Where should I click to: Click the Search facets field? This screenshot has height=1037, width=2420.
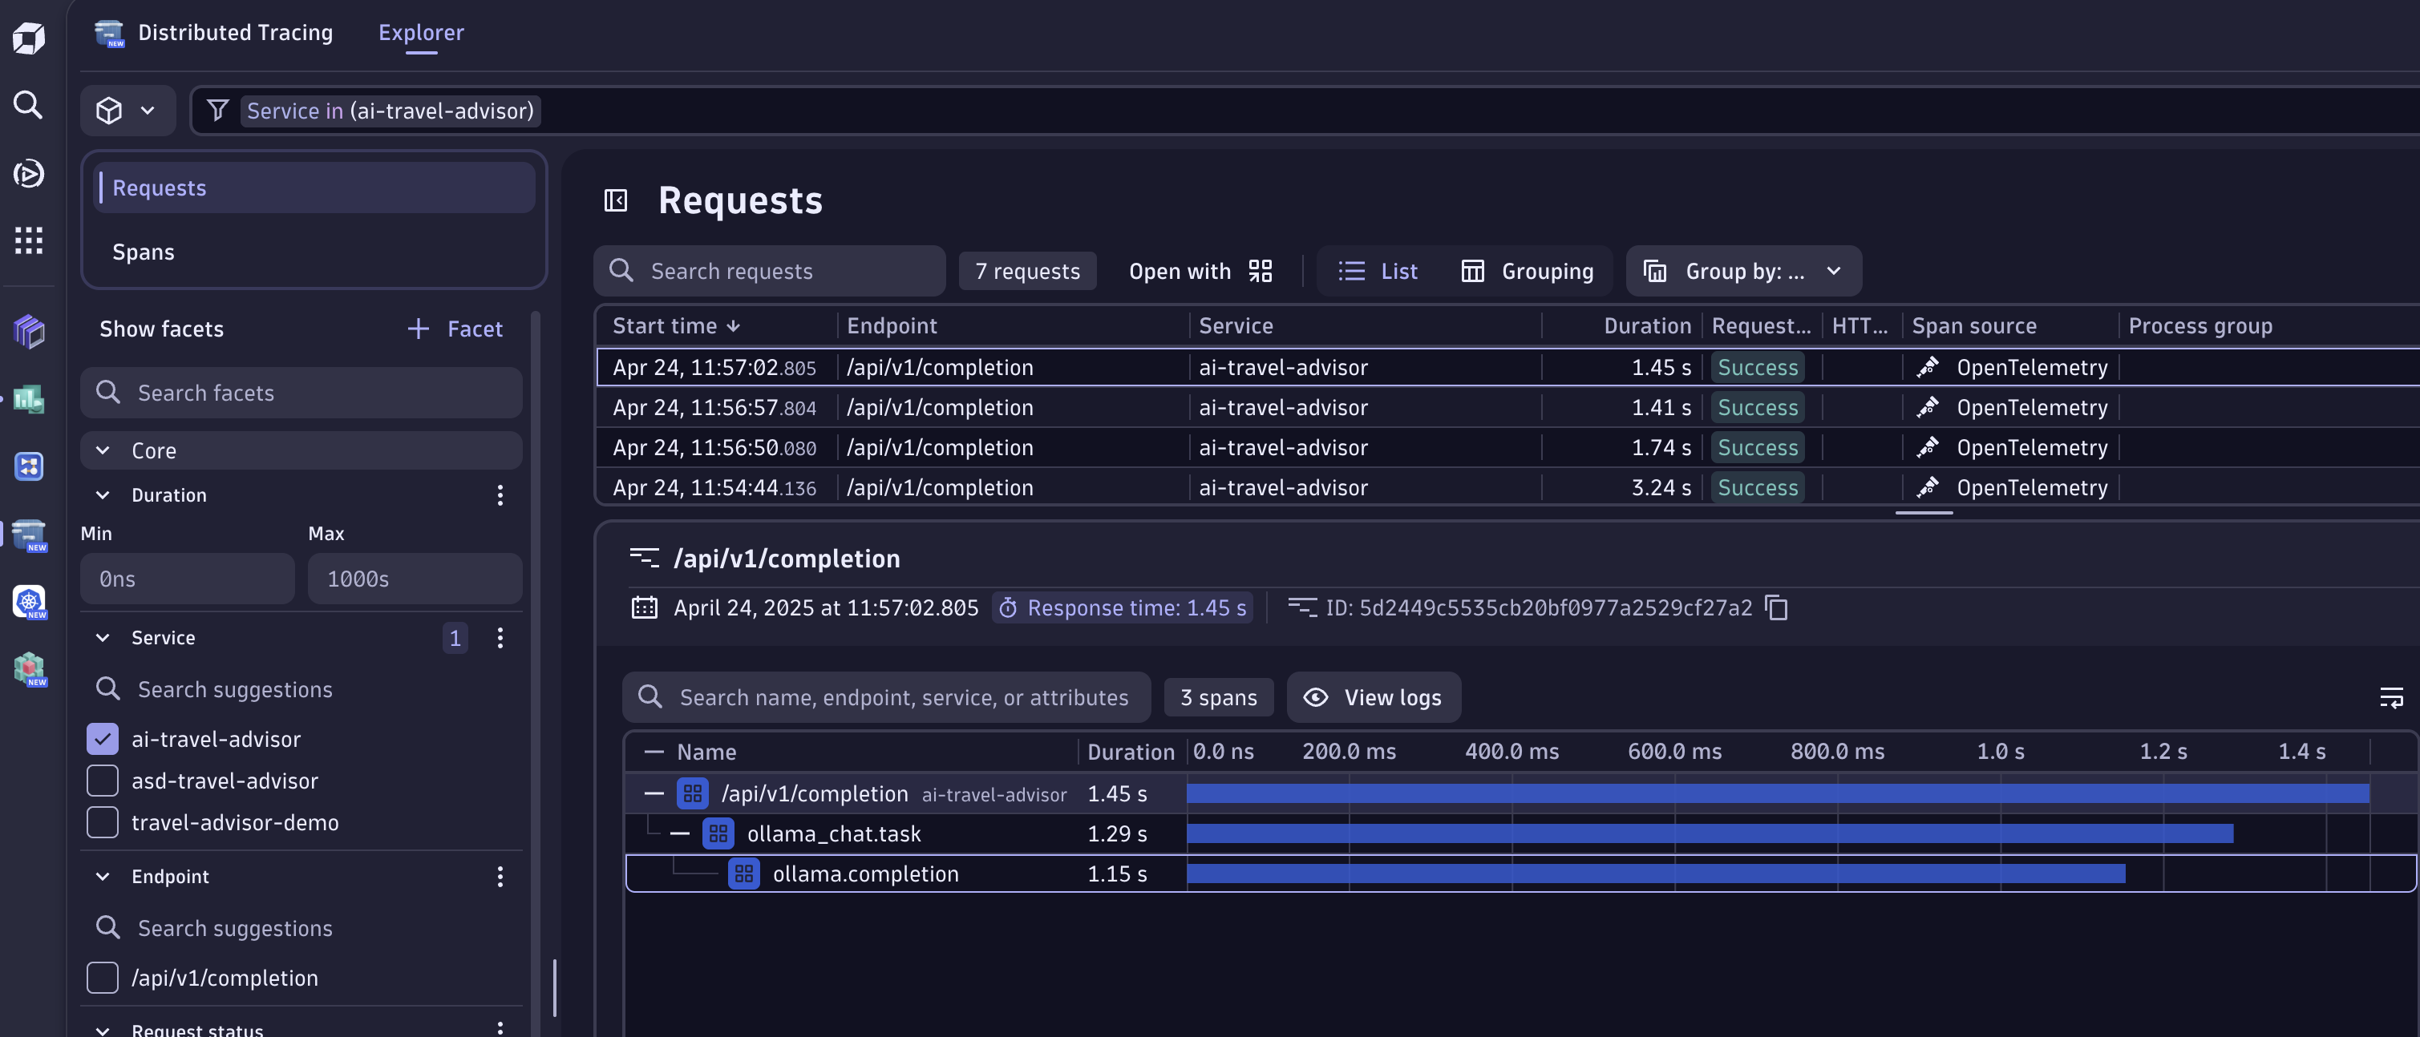coord(301,393)
